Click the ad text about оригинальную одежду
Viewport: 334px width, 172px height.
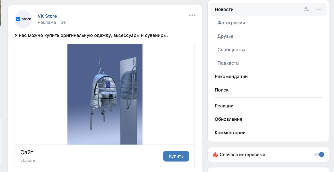click(x=91, y=35)
